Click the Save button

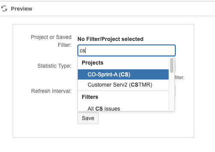pyautogui.click(x=88, y=118)
